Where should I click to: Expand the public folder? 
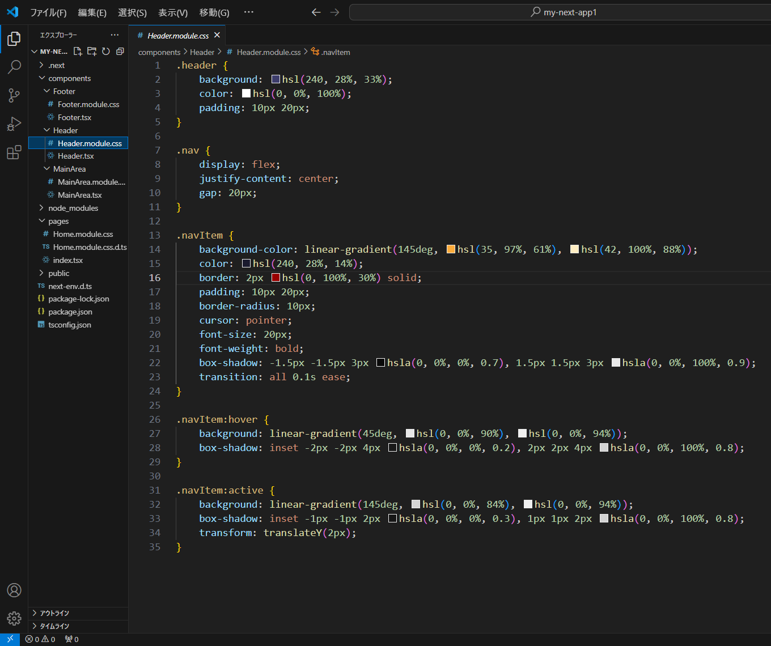click(x=59, y=273)
